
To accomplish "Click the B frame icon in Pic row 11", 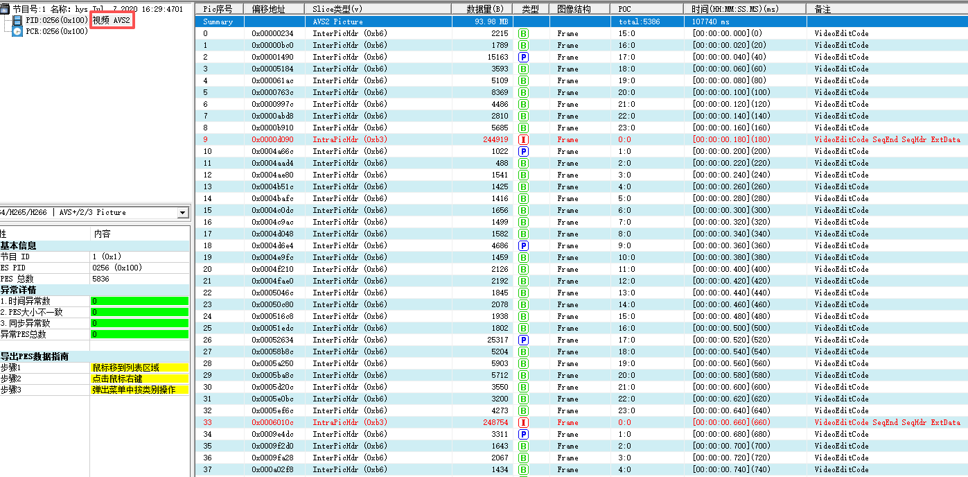I will pyautogui.click(x=524, y=163).
